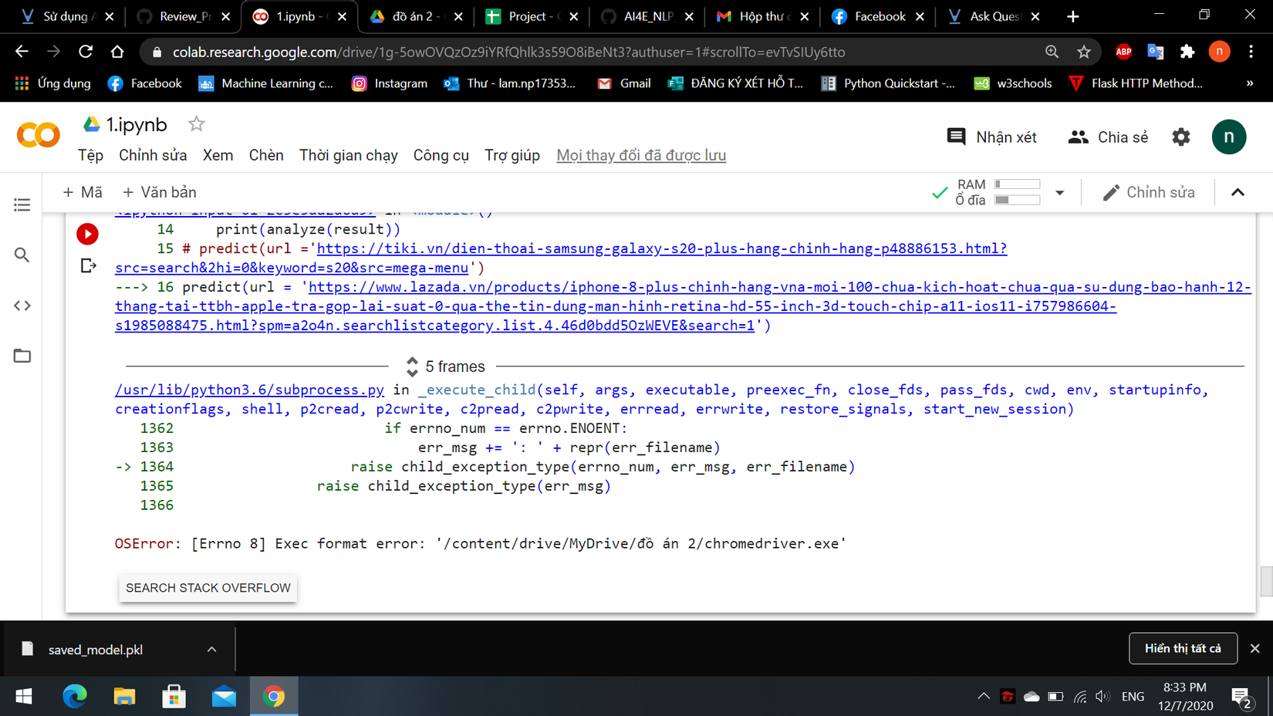Open the tiki.vn Samsung Galaxy URL link
This screenshot has height=716, width=1273.
click(x=561, y=258)
